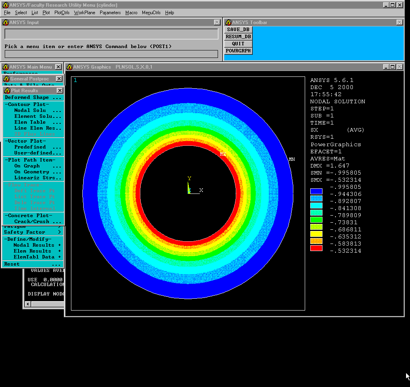This screenshot has height=387, width=410.
Task: Click ANSYS logo icon in Input title bar
Action: click(6, 22)
